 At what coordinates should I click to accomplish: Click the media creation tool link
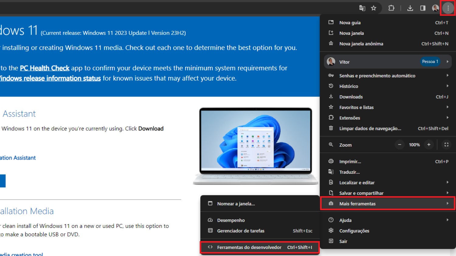coord(21,254)
